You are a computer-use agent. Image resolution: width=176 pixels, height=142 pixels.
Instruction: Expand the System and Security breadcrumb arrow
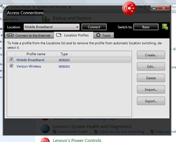tap(70, 7)
